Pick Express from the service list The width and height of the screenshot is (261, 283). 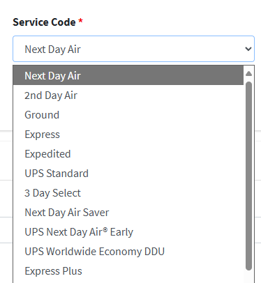(x=128, y=134)
